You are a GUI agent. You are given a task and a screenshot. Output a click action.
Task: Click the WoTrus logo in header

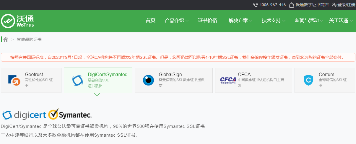[17, 21]
